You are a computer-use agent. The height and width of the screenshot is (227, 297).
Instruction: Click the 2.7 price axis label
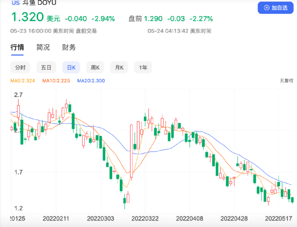(x=18, y=95)
